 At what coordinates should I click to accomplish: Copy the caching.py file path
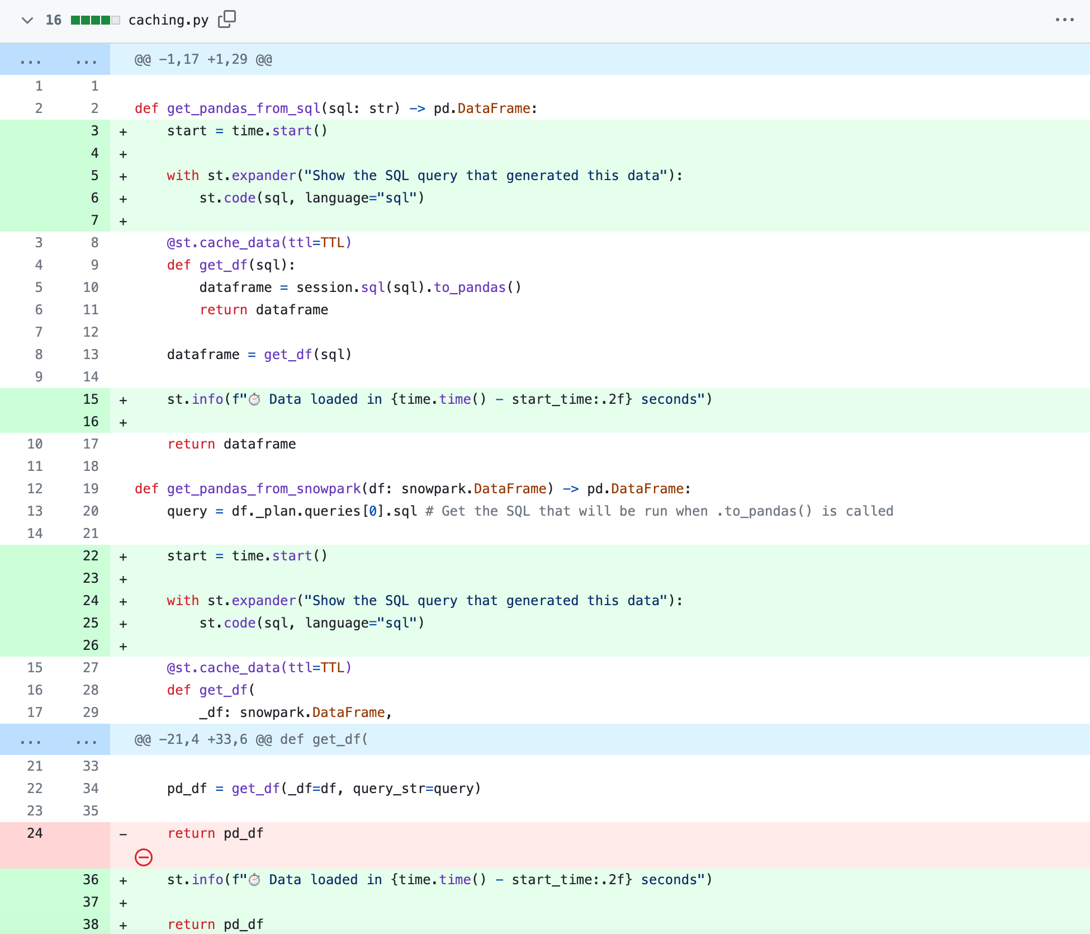click(227, 19)
